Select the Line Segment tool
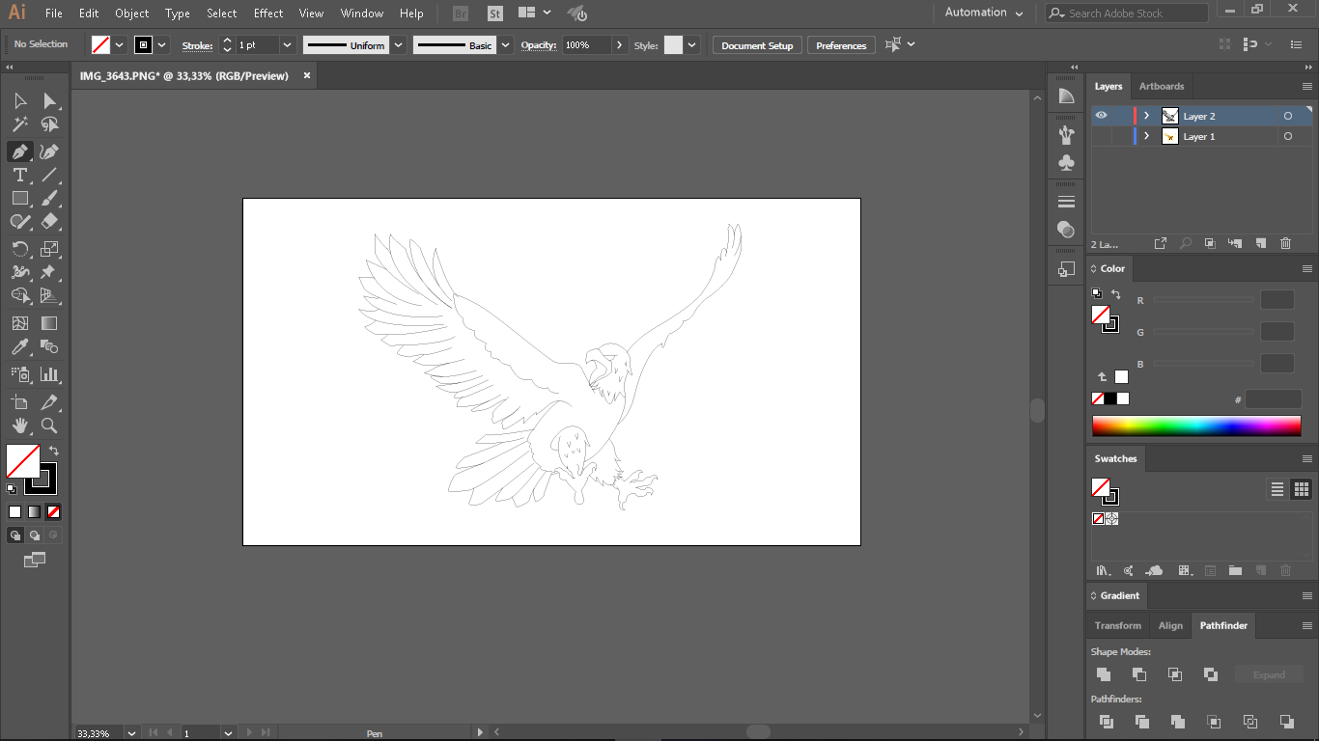 (49, 175)
